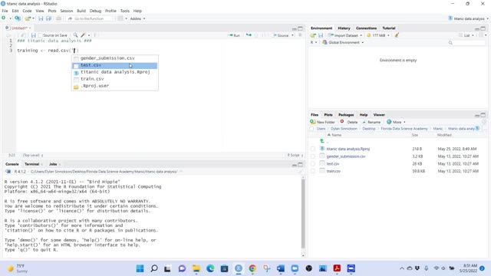Image resolution: width=491 pixels, height=276 pixels.
Task: Check the box next to train.csv in Files
Action: coord(313,171)
